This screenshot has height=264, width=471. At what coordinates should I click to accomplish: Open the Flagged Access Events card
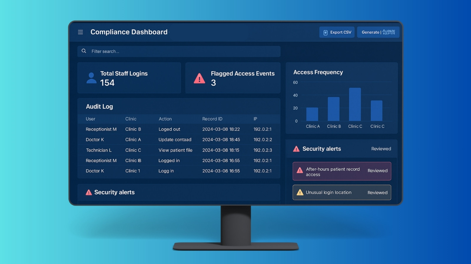pos(233,78)
